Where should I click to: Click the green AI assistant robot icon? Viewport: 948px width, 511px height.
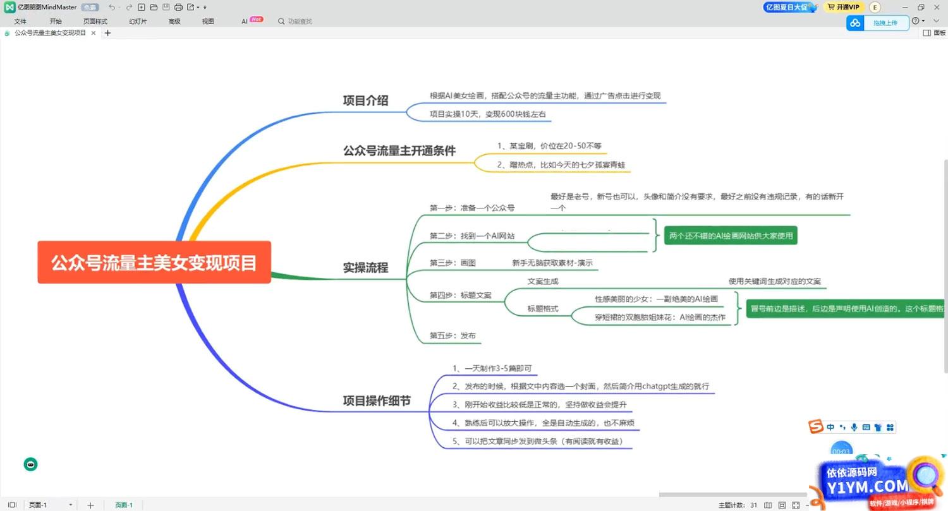point(30,464)
